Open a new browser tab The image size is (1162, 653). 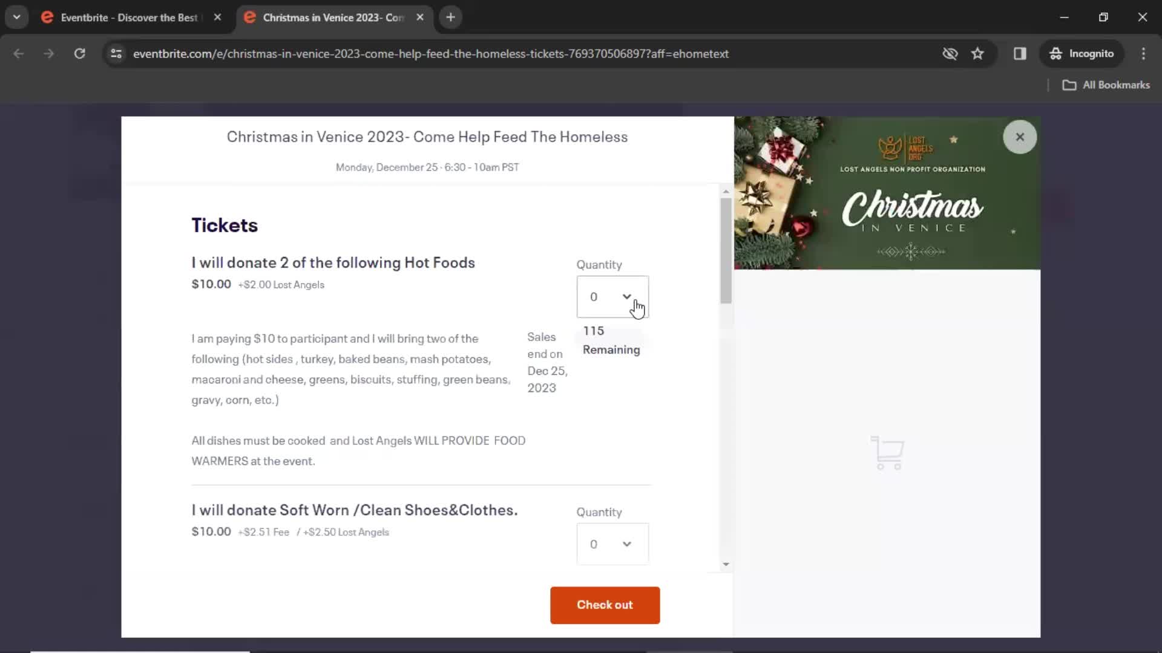coord(450,18)
